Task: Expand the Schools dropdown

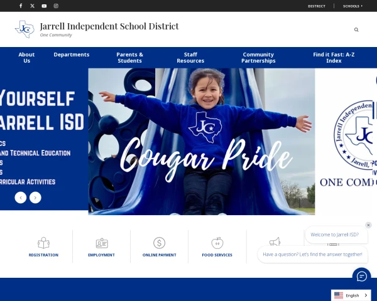Action: click(x=352, y=6)
